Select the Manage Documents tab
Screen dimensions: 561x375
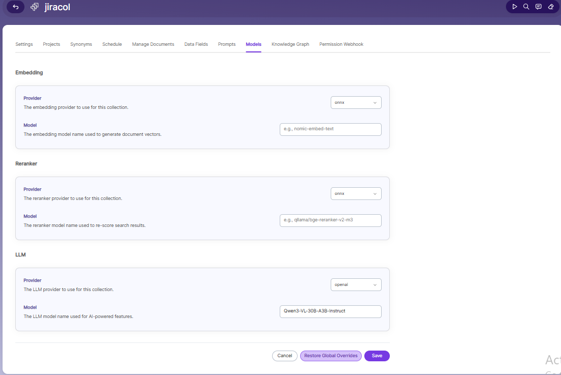pos(153,44)
